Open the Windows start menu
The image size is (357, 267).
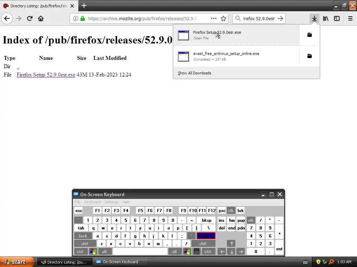[x=16, y=262]
